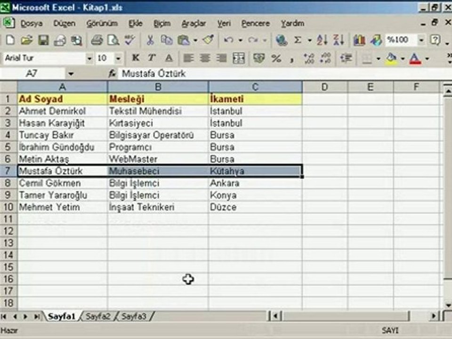Copy selection with the Copy icon

tap(167, 40)
